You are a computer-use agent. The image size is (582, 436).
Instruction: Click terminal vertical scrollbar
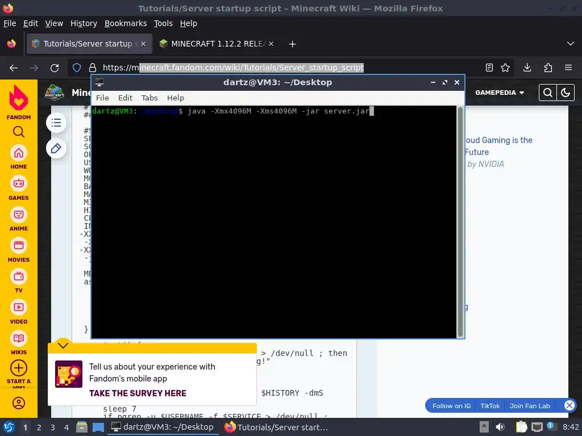point(460,222)
